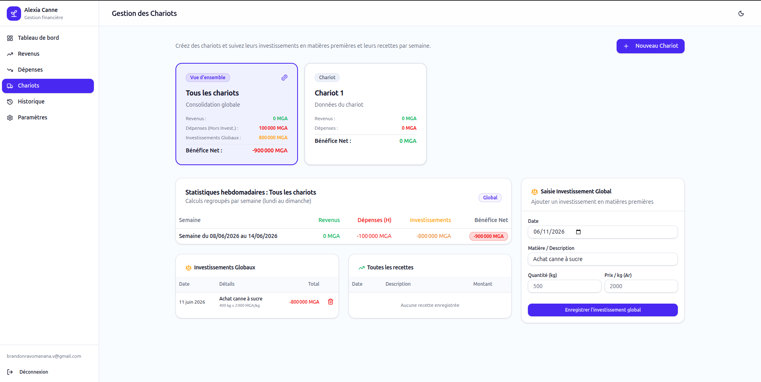Focus the Matière / Description field

603,259
